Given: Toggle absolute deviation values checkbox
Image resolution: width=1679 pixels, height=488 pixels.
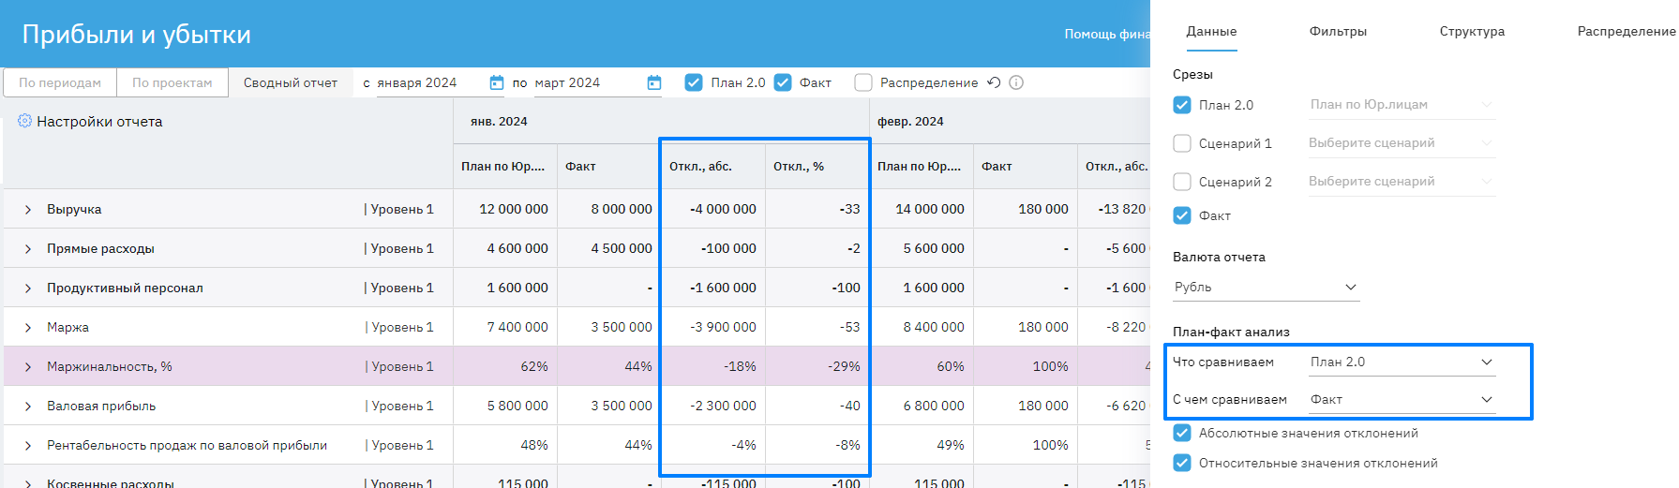Looking at the screenshot, I should point(1182,433).
